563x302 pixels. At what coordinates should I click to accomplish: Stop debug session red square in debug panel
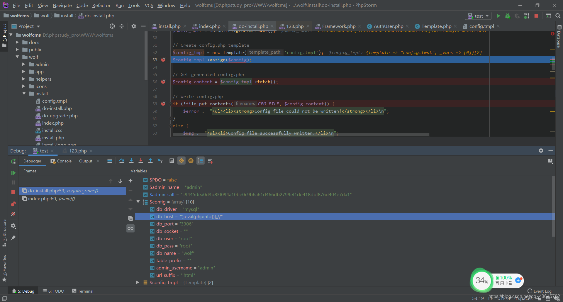point(13,192)
